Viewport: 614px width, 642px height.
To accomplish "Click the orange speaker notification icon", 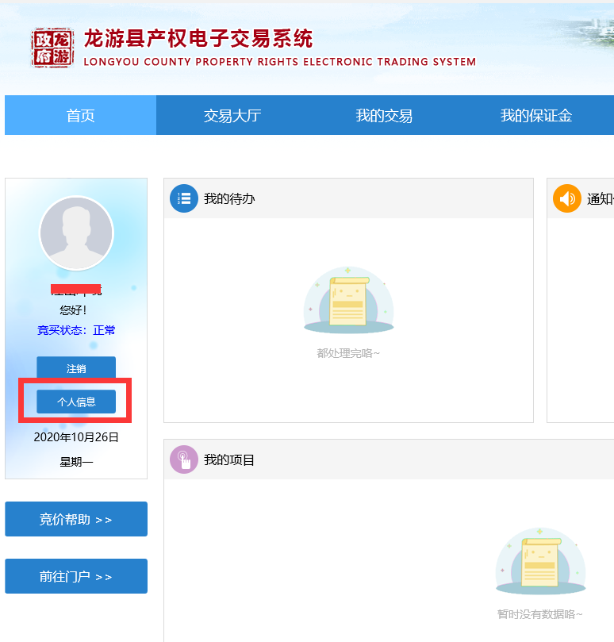I will click(566, 198).
